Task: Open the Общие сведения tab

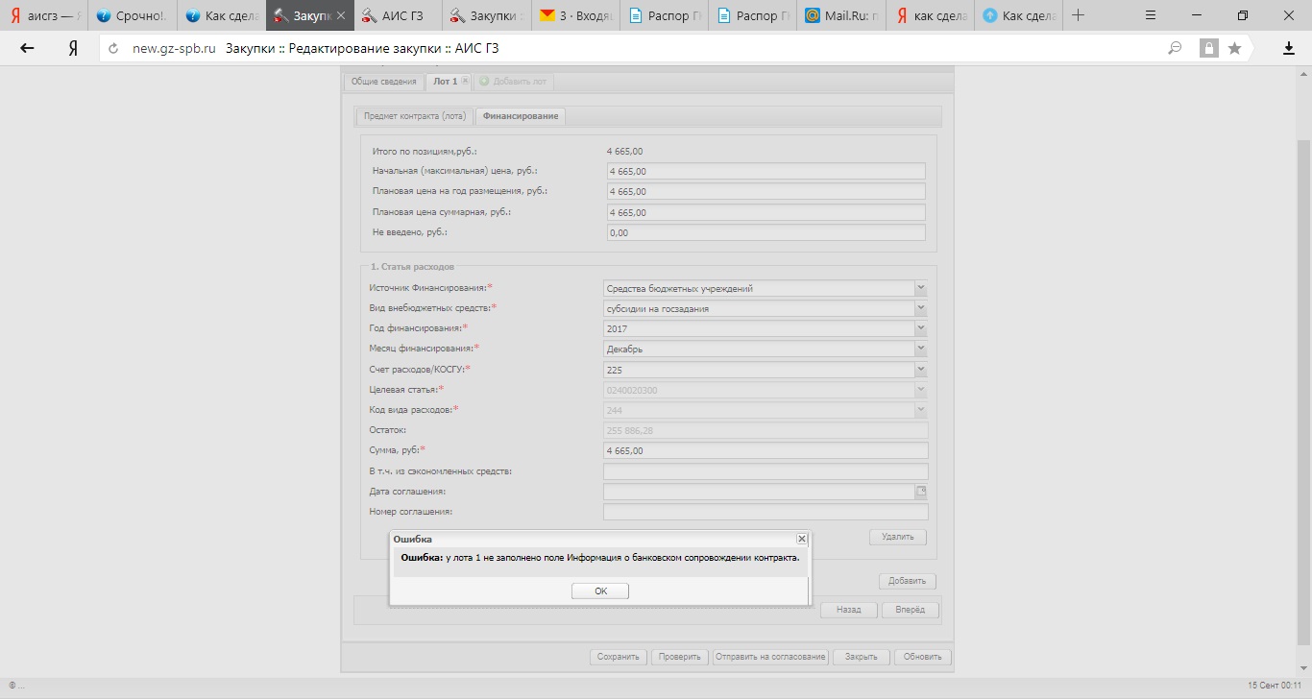Action: [383, 82]
